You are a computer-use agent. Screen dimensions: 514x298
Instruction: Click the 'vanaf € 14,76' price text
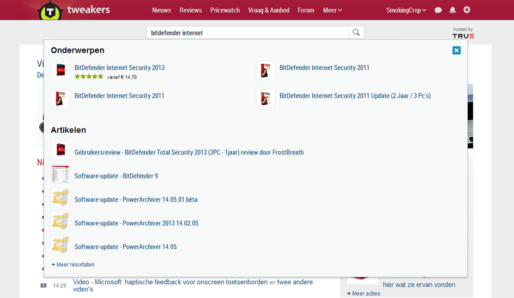(x=122, y=77)
